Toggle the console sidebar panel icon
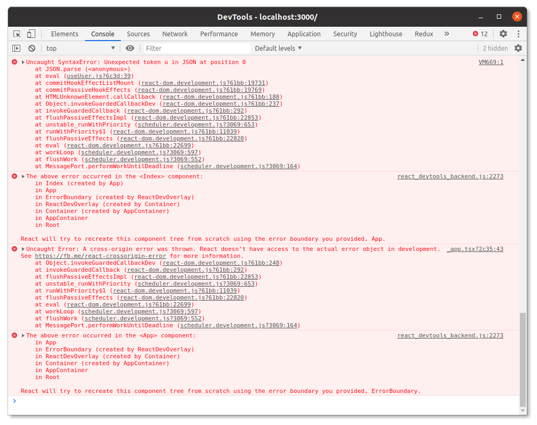Screen dimensions: 537x425 point(17,48)
